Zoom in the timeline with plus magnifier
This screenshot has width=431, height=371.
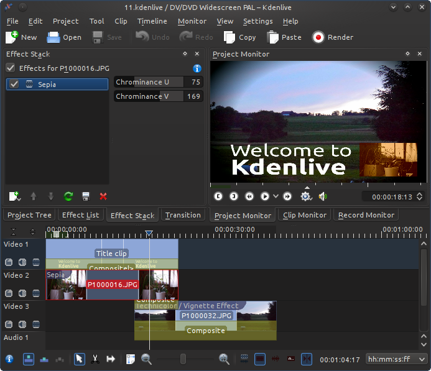point(224,359)
